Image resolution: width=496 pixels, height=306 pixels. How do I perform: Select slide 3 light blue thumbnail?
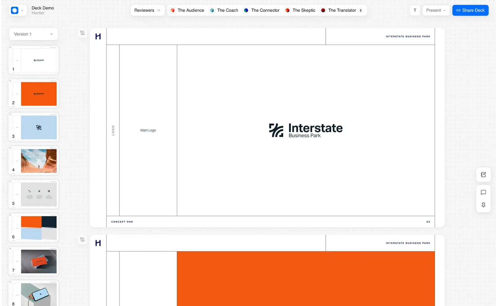(33, 127)
